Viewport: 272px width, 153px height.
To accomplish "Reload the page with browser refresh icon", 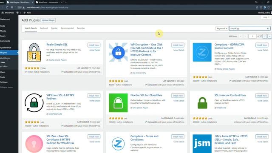I will pyautogui.click(x=7, y=8).
